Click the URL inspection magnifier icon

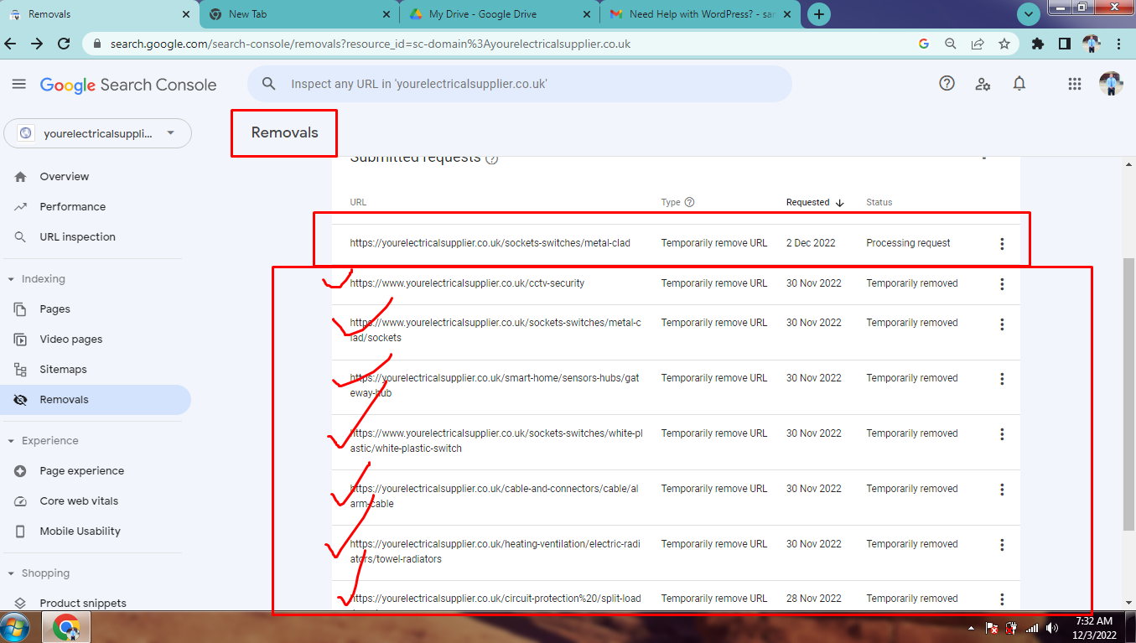(x=20, y=236)
